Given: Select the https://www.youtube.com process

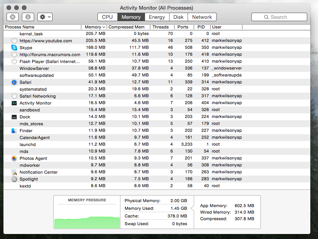Looking at the screenshot, I should pos(157,41).
